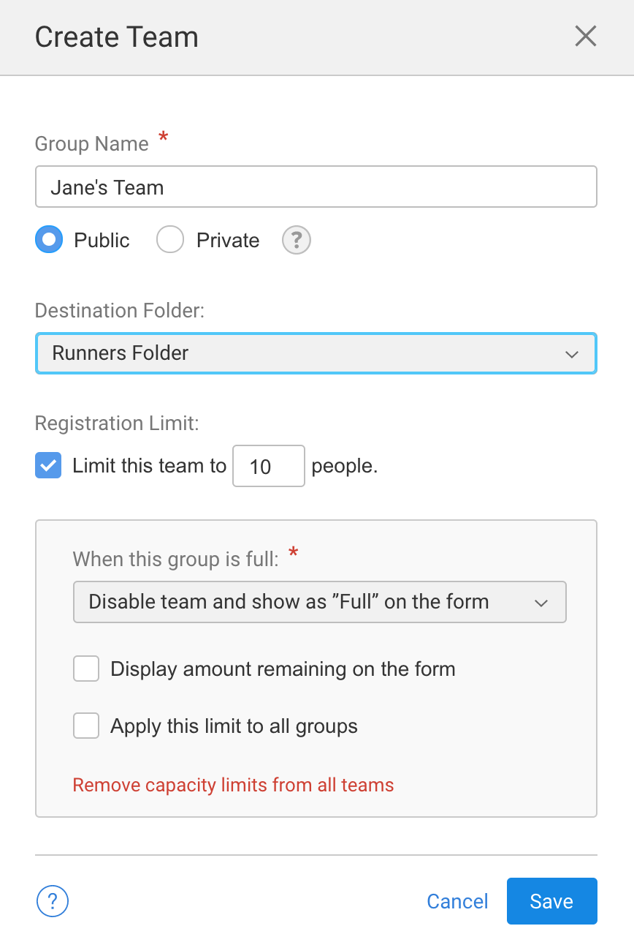The image size is (634, 945).
Task: Check Apply this limit to all groups
Action: pyautogui.click(x=86, y=726)
